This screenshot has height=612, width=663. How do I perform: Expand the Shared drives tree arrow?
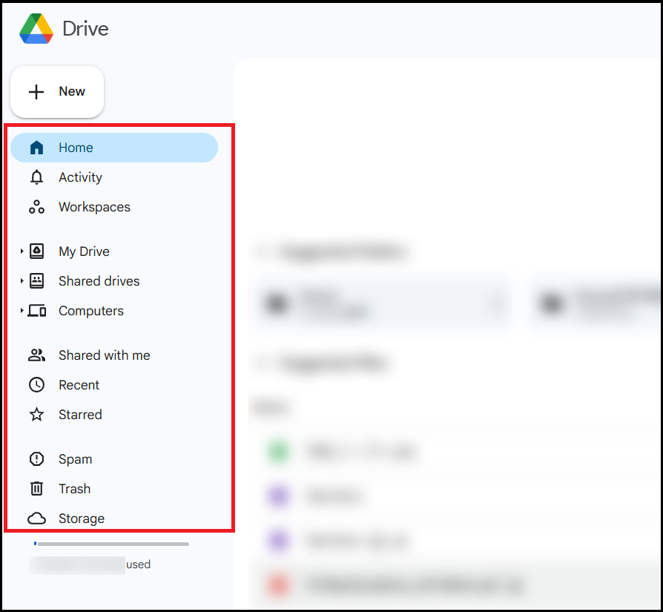(22, 281)
